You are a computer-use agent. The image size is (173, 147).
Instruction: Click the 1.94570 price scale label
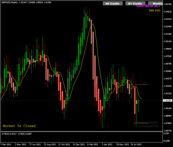(x=168, y=79)
